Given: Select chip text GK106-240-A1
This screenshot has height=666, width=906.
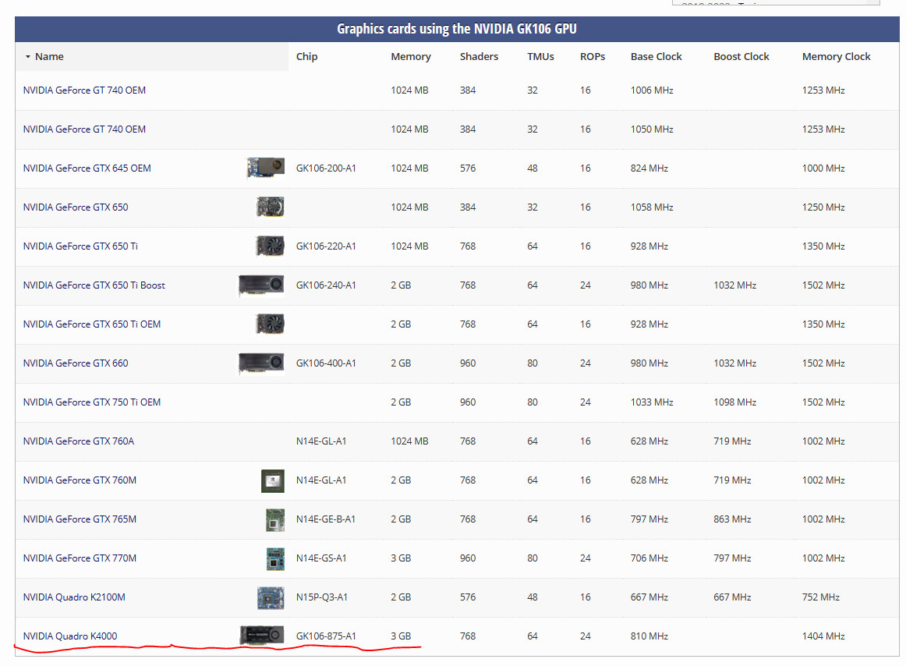Looking at the screenshot, I should tap(326, 285).
